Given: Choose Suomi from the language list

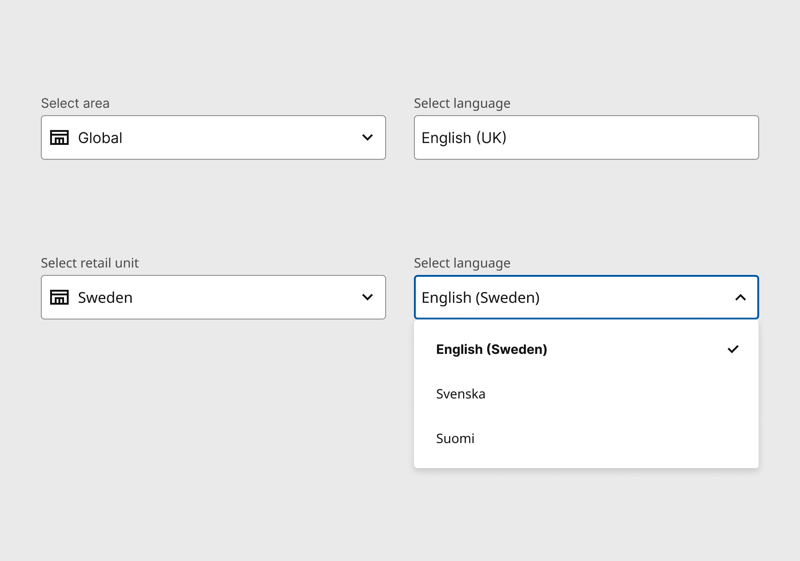Looking at the screenshot, I should coord(455,438).
